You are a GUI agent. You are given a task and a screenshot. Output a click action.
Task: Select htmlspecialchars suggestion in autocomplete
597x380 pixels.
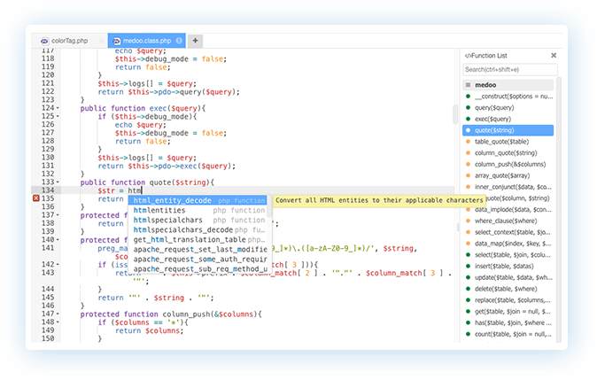[168, 220]
